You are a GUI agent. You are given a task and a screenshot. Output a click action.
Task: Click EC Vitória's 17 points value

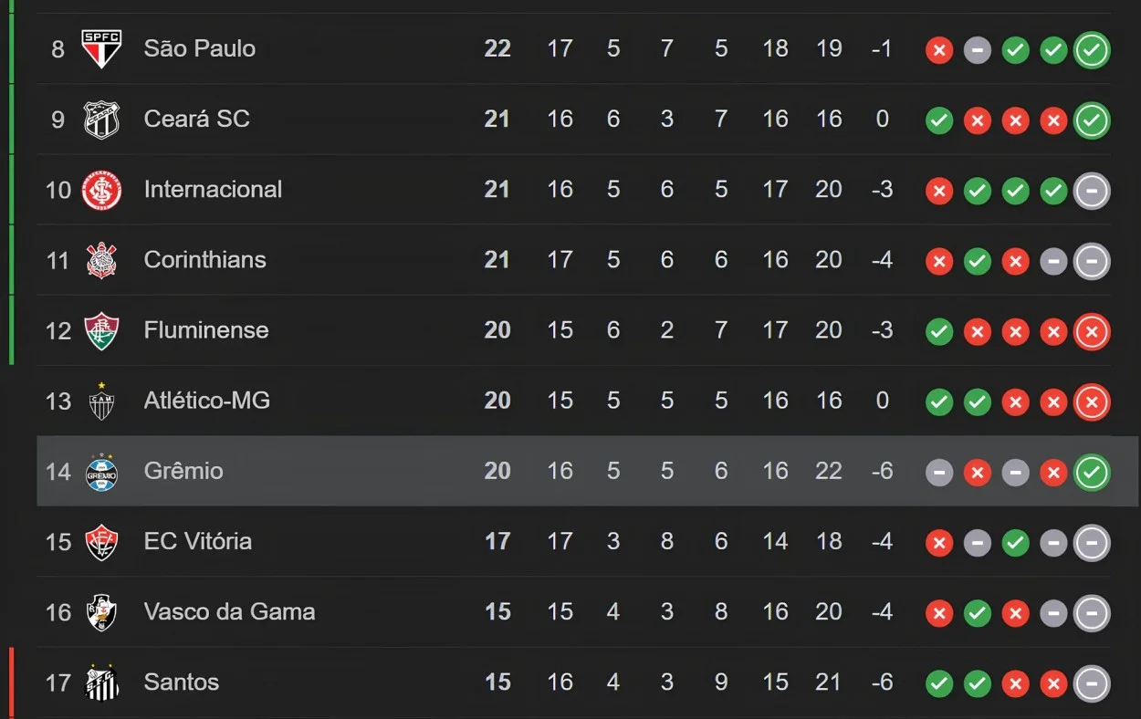pos(497,542)
